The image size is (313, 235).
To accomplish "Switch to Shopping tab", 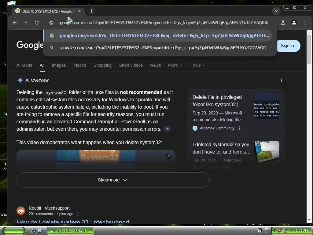I will (103, 65).
